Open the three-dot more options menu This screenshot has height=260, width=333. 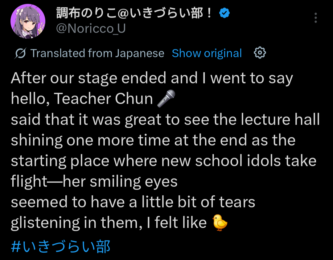point(315,18)
